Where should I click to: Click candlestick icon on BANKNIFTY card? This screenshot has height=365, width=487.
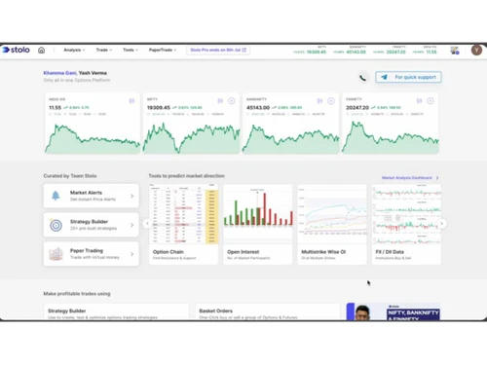coord(319,101)
